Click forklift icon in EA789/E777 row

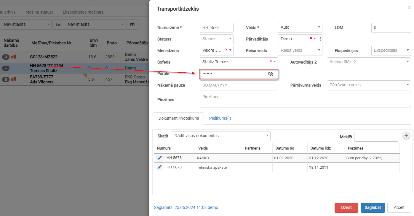click(13, 79)
